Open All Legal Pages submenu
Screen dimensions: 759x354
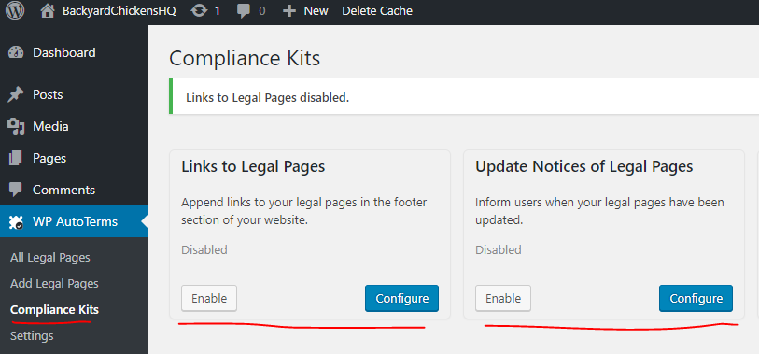pos(50,258)
